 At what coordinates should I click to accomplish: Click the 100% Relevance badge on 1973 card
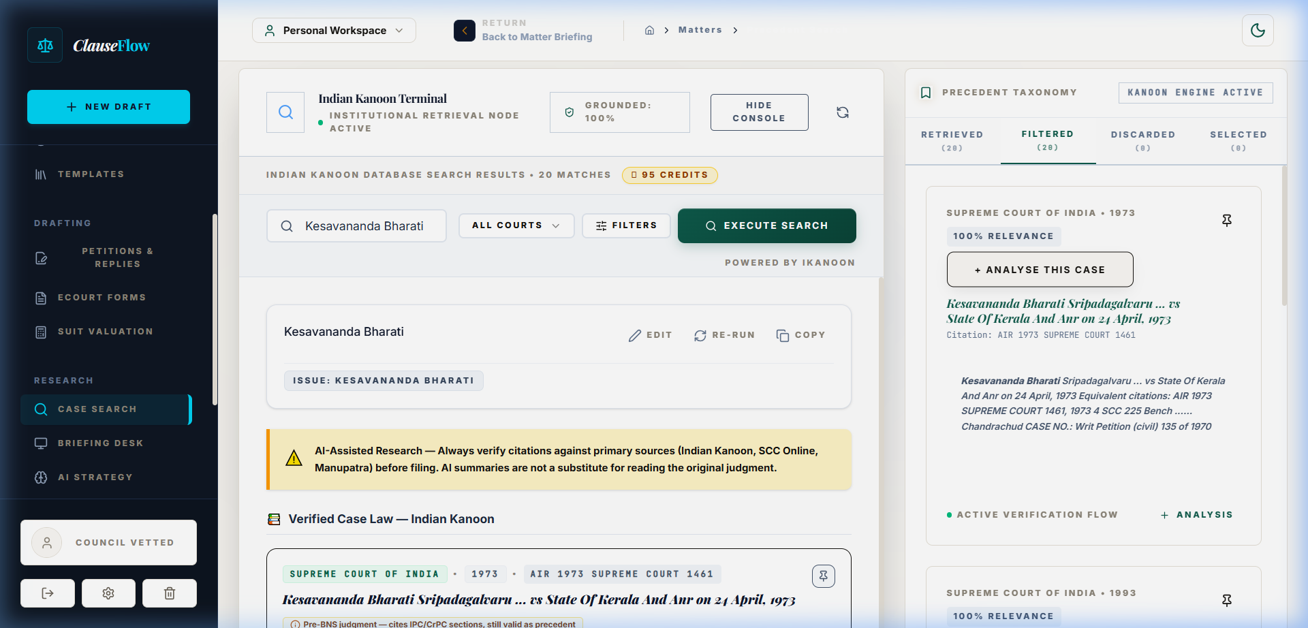coord(1003,236)
